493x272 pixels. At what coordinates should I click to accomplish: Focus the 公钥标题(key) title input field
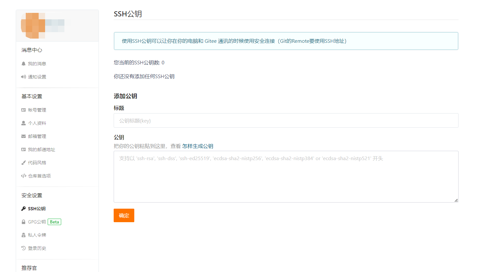coord(286,121)
